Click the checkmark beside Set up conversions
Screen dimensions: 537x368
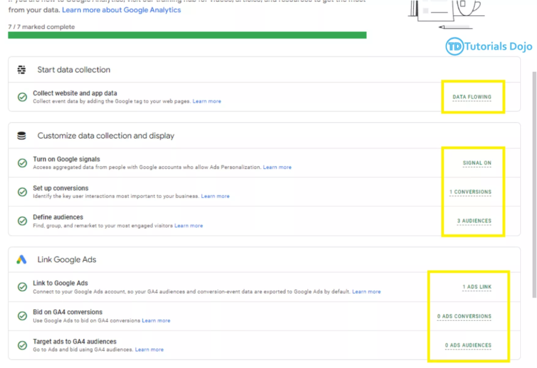(x=22, y=192)
